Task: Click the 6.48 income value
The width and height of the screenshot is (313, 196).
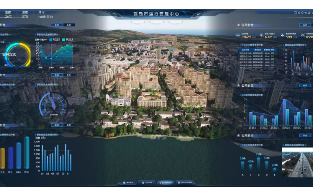Action: [x=268, y=37]
